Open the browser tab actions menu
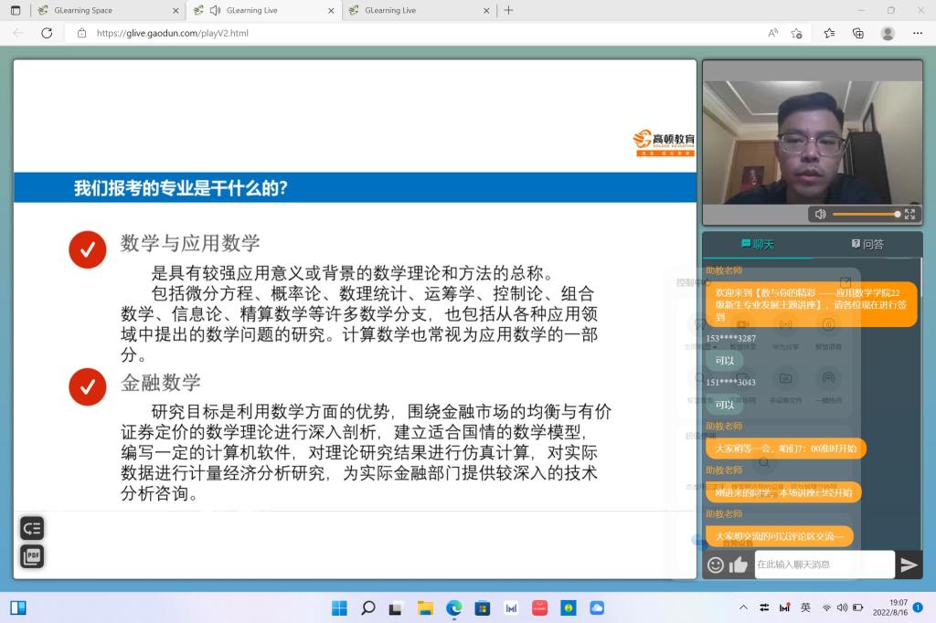Viewport: 936px width, 623px height. 15,10
